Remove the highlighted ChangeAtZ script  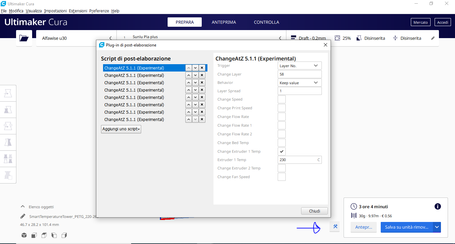[202, 68]
